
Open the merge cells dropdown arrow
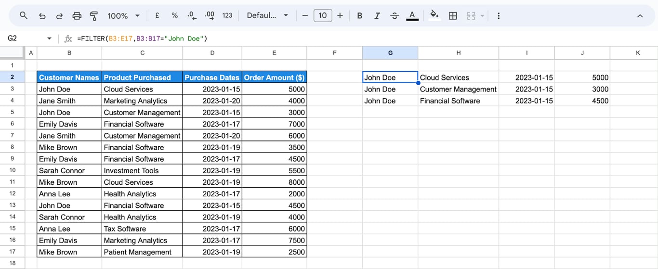(x=482, y=15)
